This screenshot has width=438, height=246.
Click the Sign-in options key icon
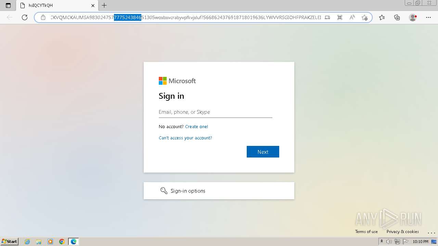coord(164,191)
